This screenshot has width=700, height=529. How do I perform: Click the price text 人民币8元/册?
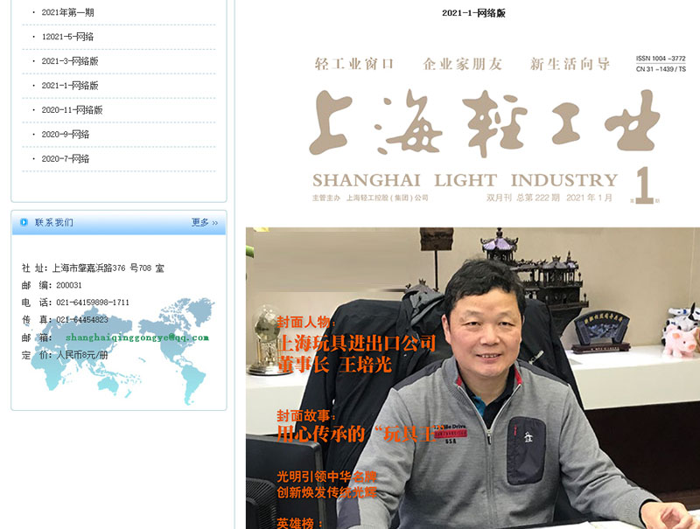82,355
